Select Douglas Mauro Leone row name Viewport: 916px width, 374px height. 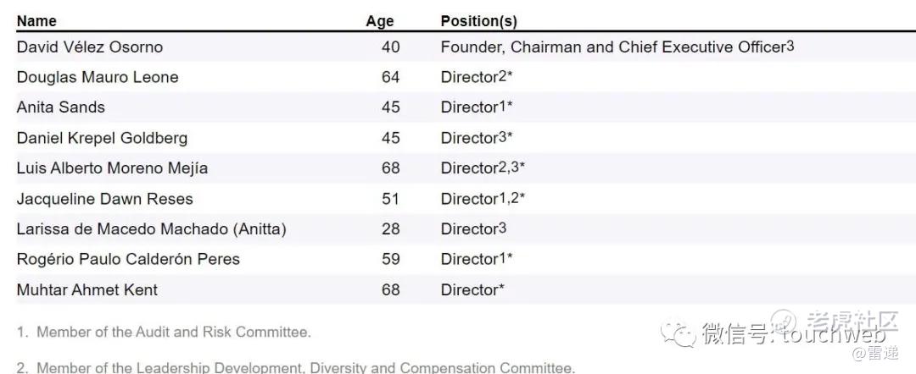[x=98, y=77]
